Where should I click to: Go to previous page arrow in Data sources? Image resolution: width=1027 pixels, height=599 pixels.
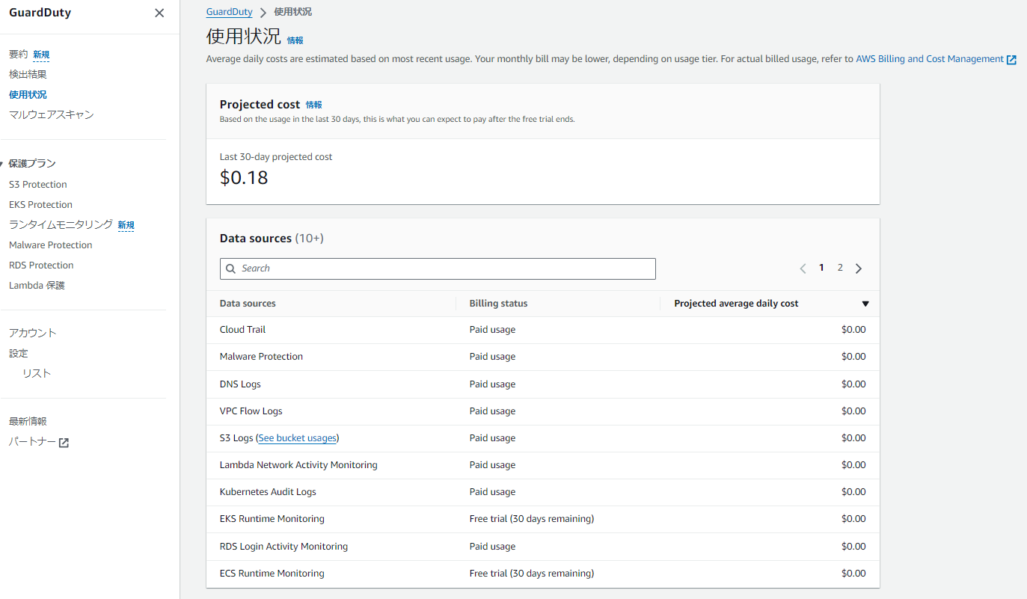(x=803, y=268)
